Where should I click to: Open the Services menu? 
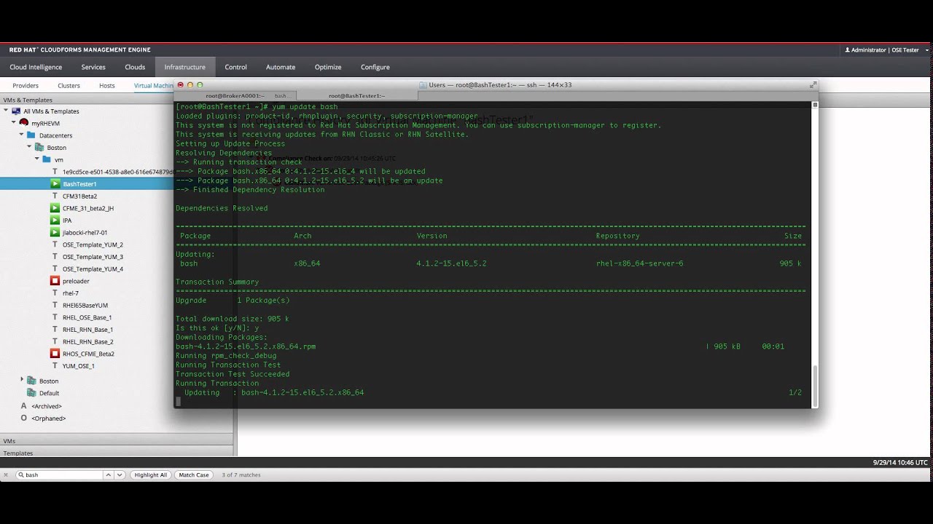(93, 67)
